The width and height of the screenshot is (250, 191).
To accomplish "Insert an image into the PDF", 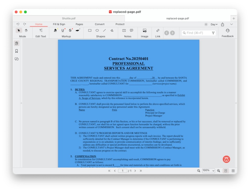I will tap(145, 31).
